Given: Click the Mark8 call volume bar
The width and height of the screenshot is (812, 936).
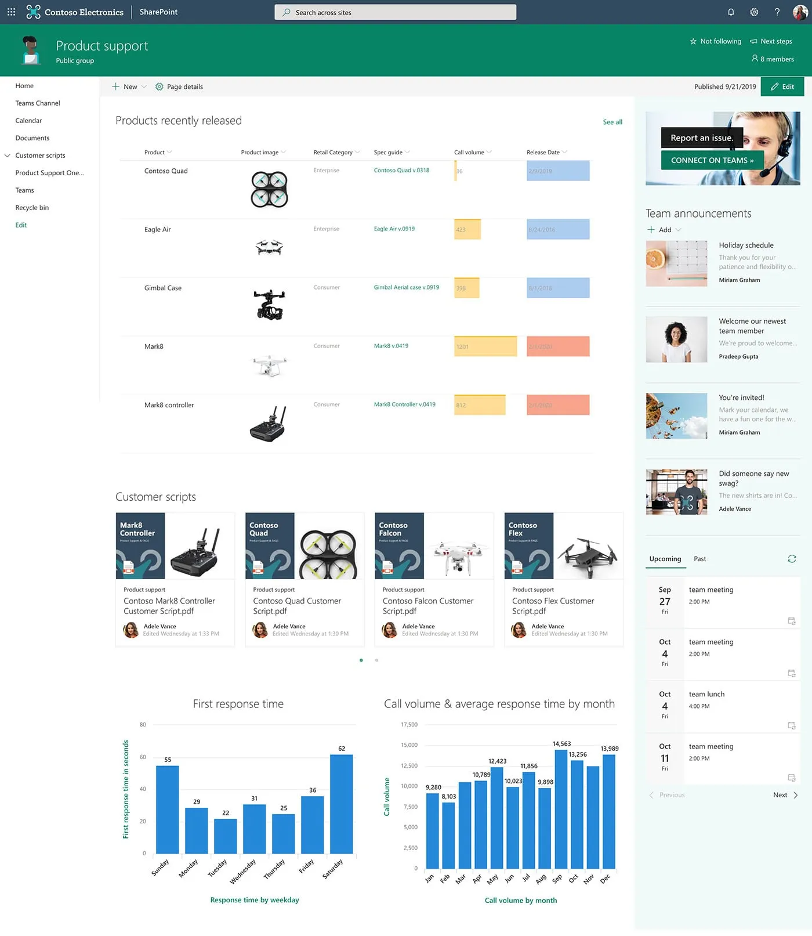Looking at the screenshot, I should (485, 346).
